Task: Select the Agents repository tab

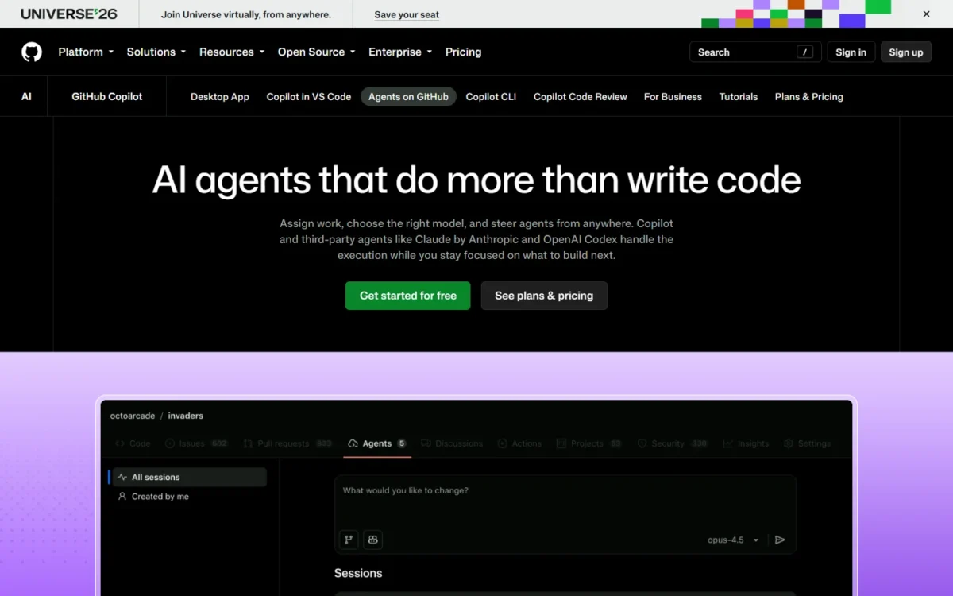Action: 377,443
